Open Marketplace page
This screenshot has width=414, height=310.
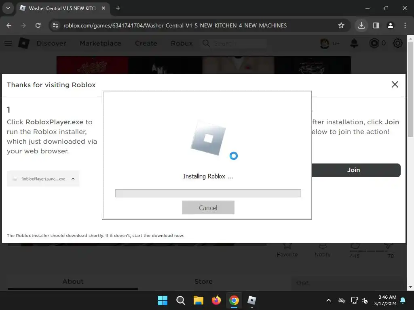coord(100,43)
